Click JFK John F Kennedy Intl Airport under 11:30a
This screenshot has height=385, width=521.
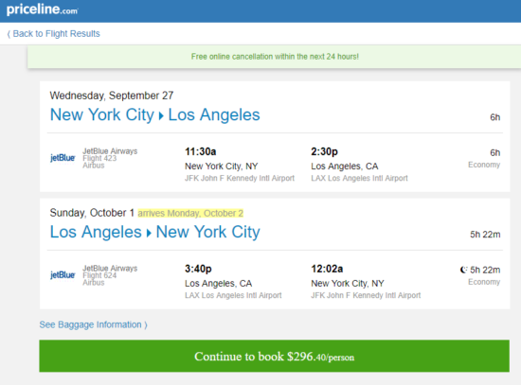240,178
